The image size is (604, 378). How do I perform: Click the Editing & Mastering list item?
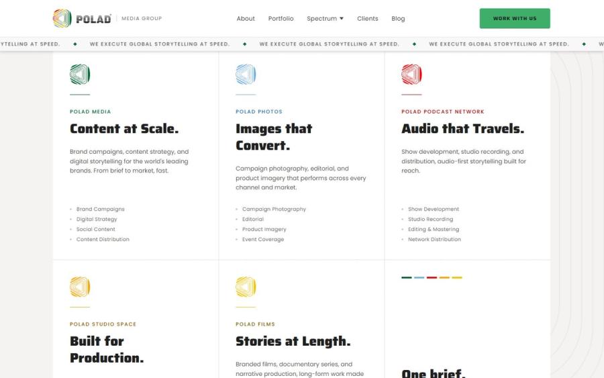[x=434, y=229]
